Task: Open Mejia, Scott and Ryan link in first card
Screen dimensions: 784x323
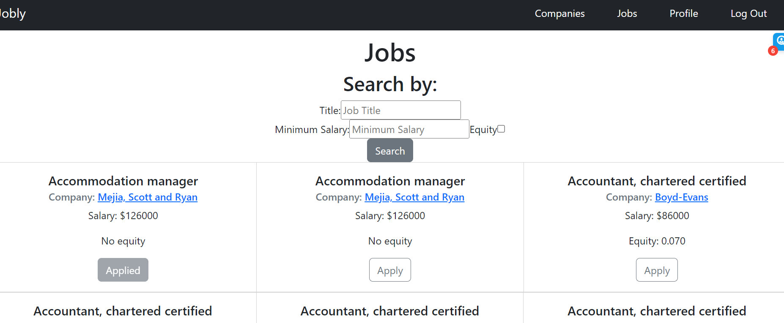Action: click(148, 197)
